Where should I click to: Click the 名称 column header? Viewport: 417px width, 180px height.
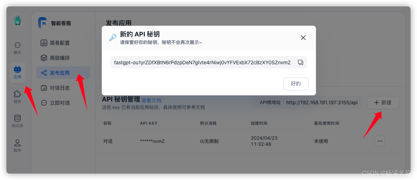tap(107, 123)
